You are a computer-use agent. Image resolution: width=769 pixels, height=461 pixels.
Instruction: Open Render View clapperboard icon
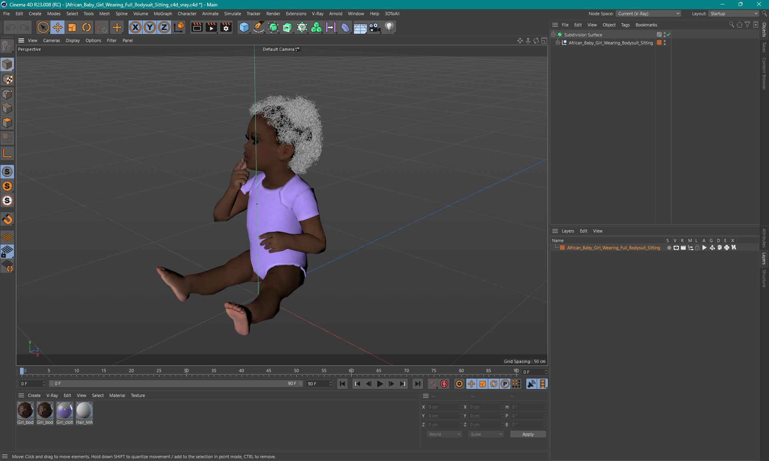pyautogui.click(x=197, y=27)
